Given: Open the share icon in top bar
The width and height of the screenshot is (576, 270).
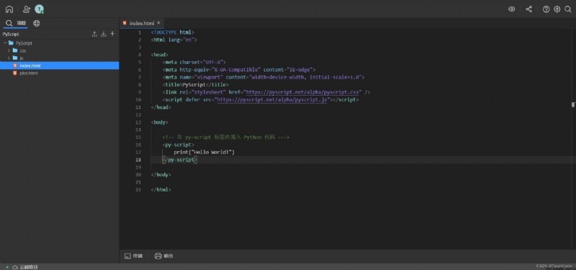Looking at the screenshot, I should [x=528, y=9].
